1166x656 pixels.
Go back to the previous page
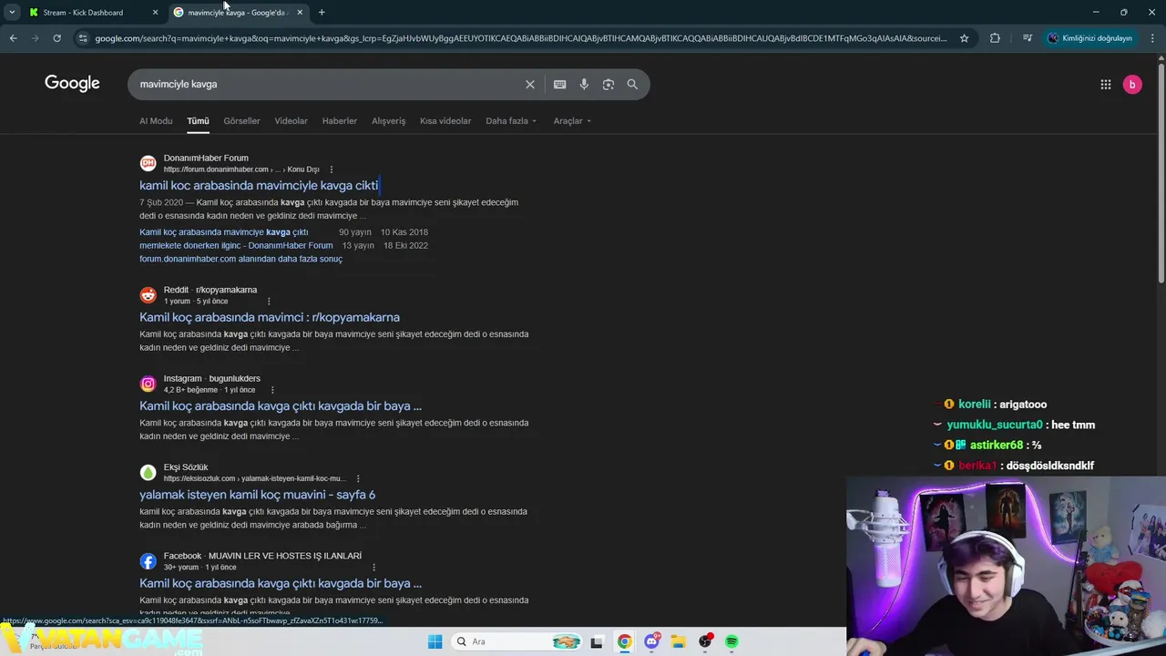click(13, 38)
